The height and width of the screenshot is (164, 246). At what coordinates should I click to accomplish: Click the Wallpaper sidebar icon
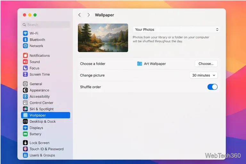coord(25,115)
